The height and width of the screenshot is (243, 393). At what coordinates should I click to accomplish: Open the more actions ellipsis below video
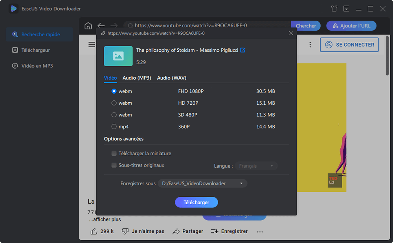(260, 232)
